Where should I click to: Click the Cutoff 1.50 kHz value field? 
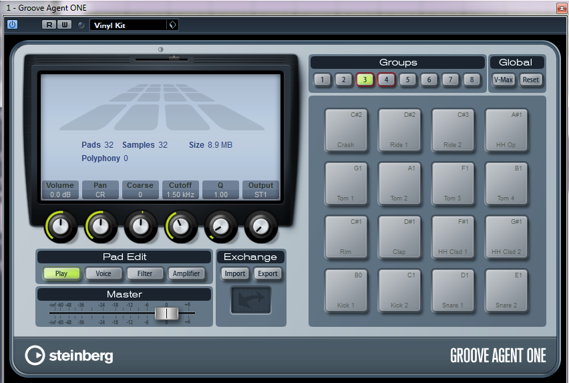(180, 195)
